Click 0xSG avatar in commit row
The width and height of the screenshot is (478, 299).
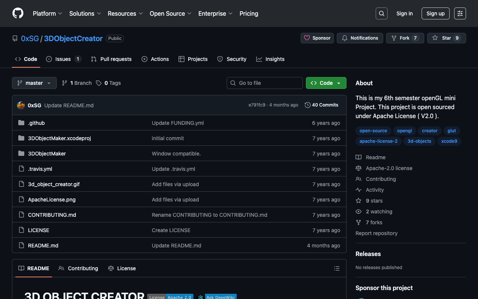[x=21, y=105]
